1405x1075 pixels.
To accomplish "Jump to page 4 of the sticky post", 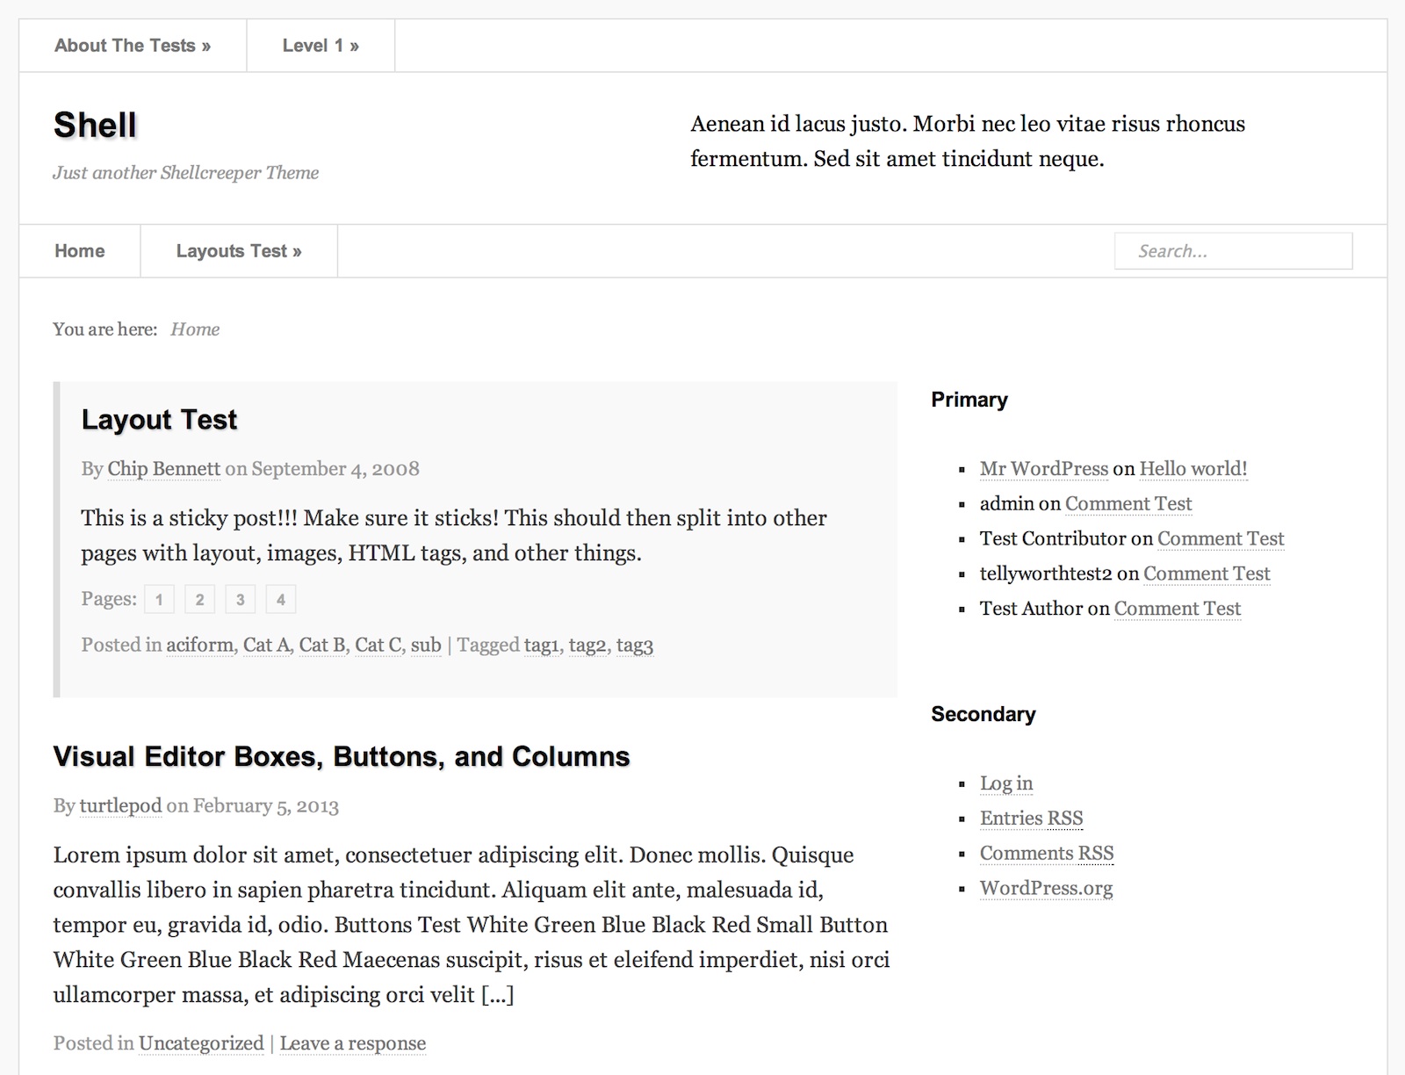I will pos(281,600).
